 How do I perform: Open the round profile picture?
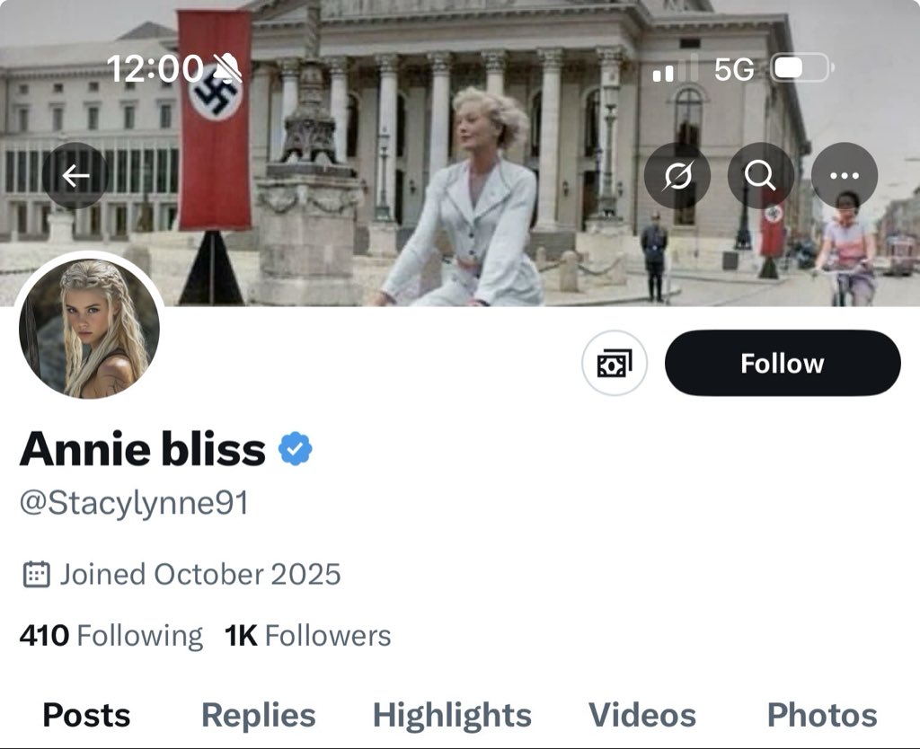point(89,327)
